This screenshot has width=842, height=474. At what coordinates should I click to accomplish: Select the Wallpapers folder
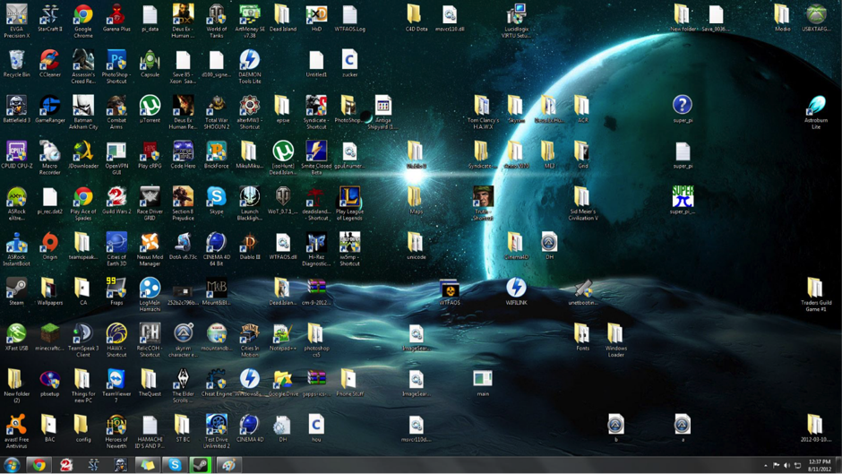[x=49, y=288]
